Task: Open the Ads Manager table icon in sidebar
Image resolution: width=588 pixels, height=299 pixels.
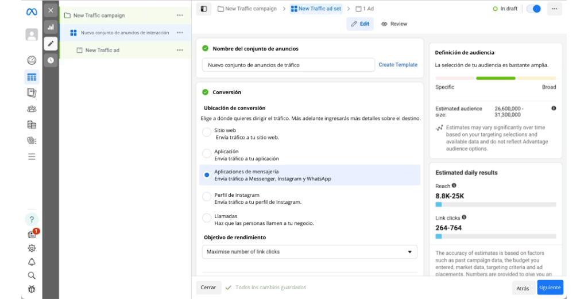Action: 32,77
